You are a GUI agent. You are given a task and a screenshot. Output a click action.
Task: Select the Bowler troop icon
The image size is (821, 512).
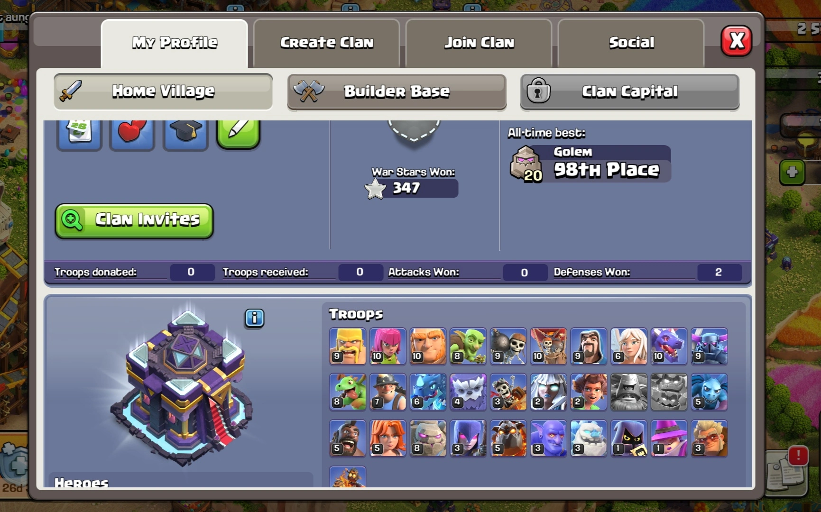[548, 438]
